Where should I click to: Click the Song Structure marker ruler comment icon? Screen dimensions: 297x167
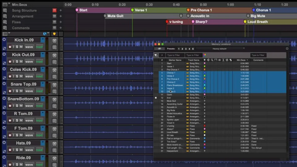click(x=5, y=11)
